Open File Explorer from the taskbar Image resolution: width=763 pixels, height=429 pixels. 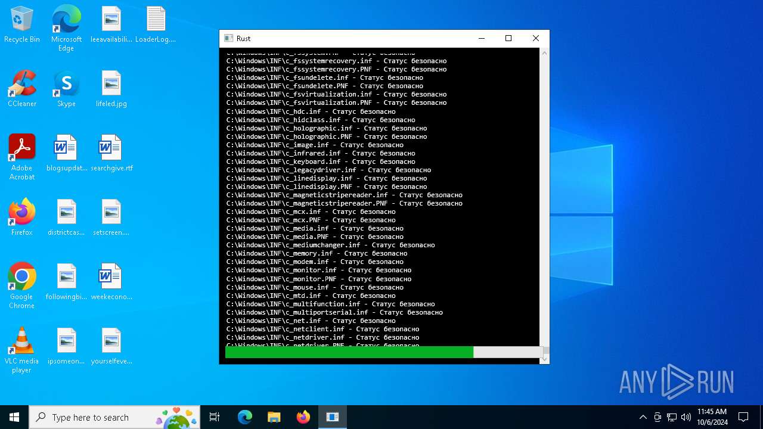pos(274,417)
